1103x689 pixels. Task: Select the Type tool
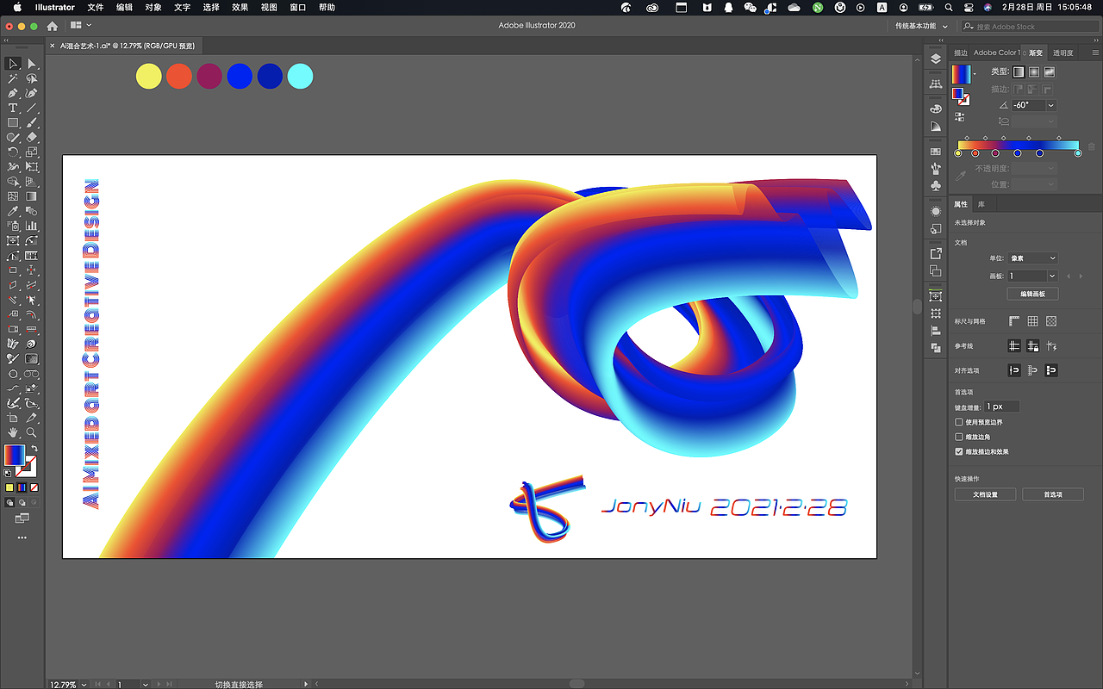[13, 108]
